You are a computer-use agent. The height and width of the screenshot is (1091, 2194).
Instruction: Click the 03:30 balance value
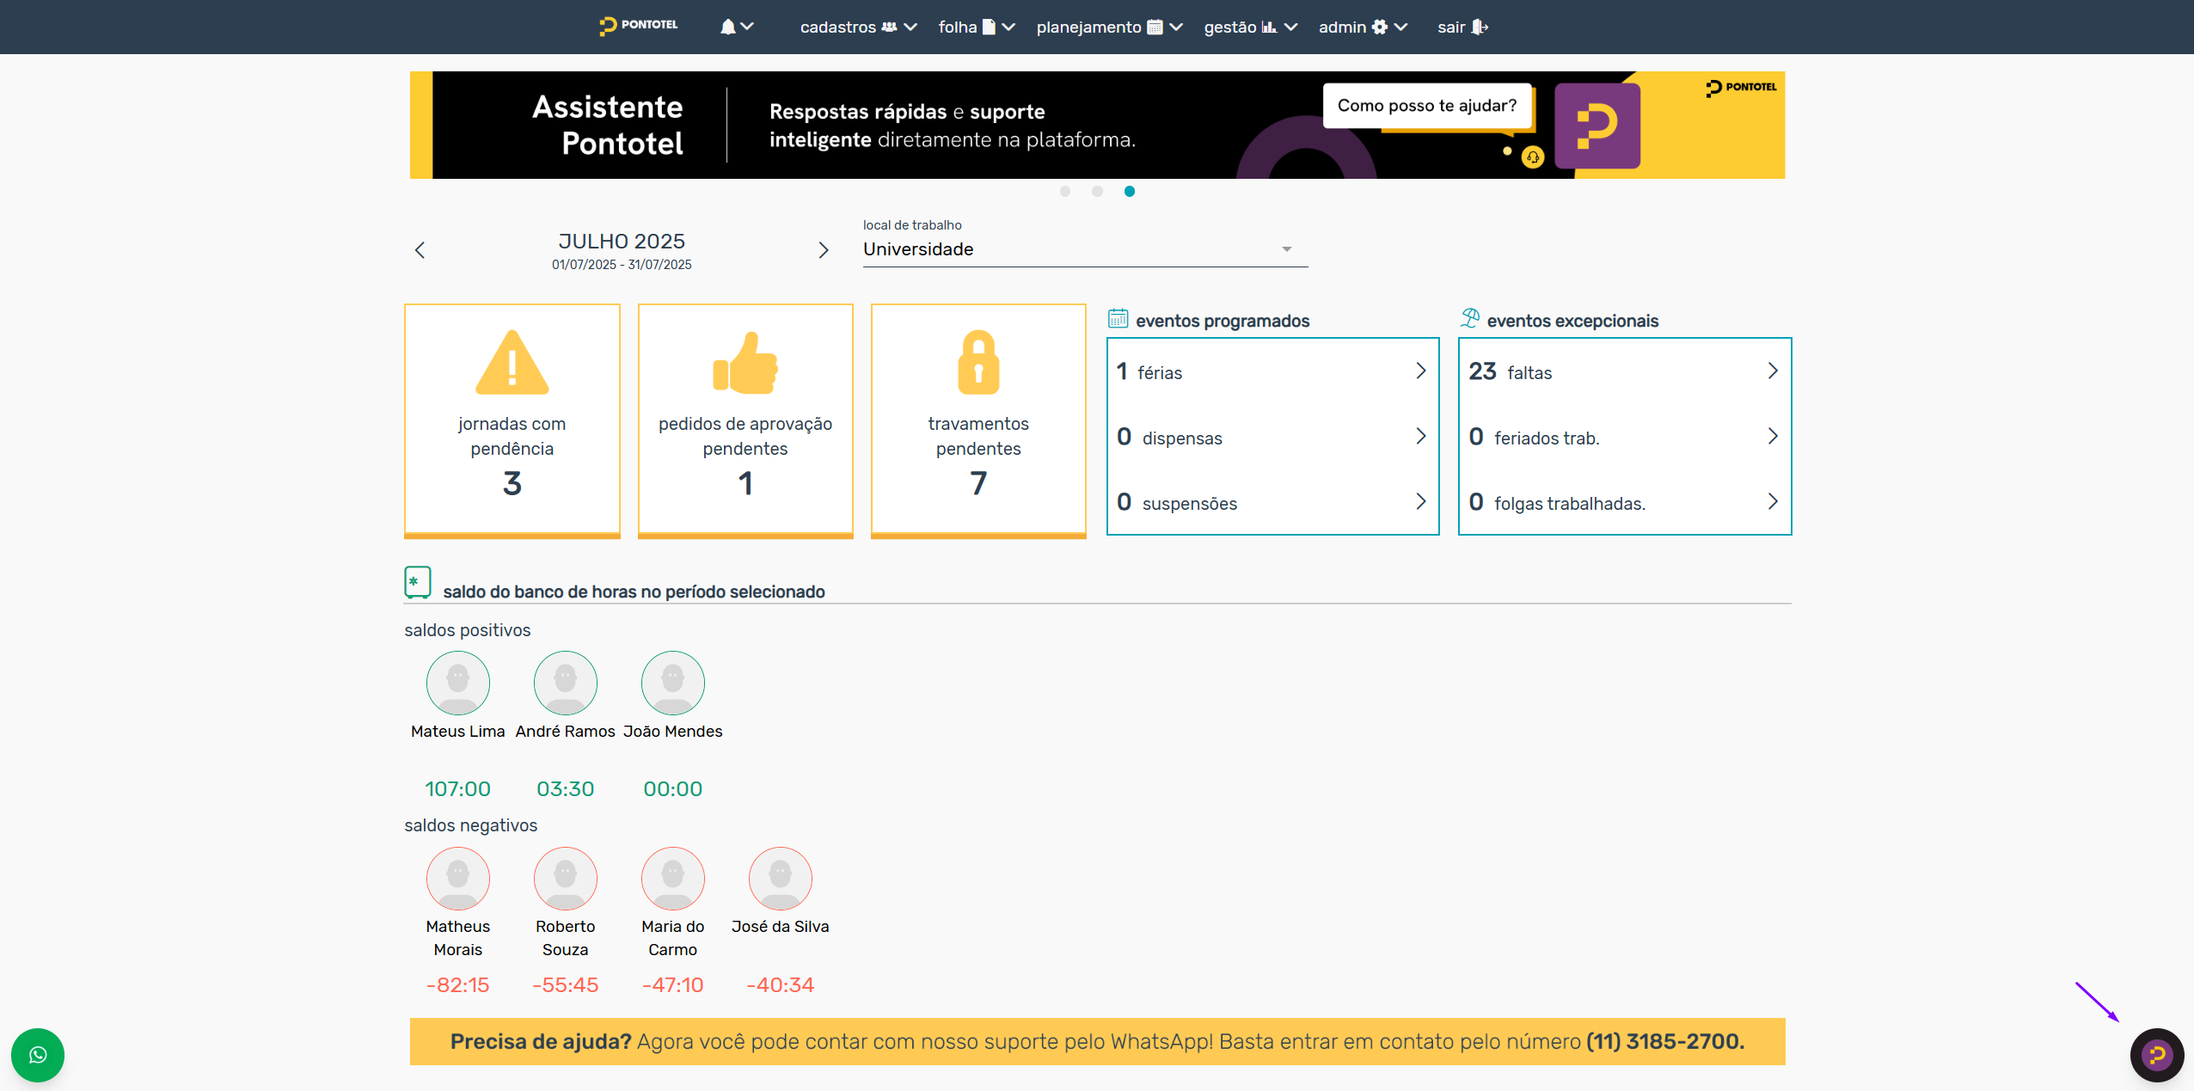click(x=566, y=789)
